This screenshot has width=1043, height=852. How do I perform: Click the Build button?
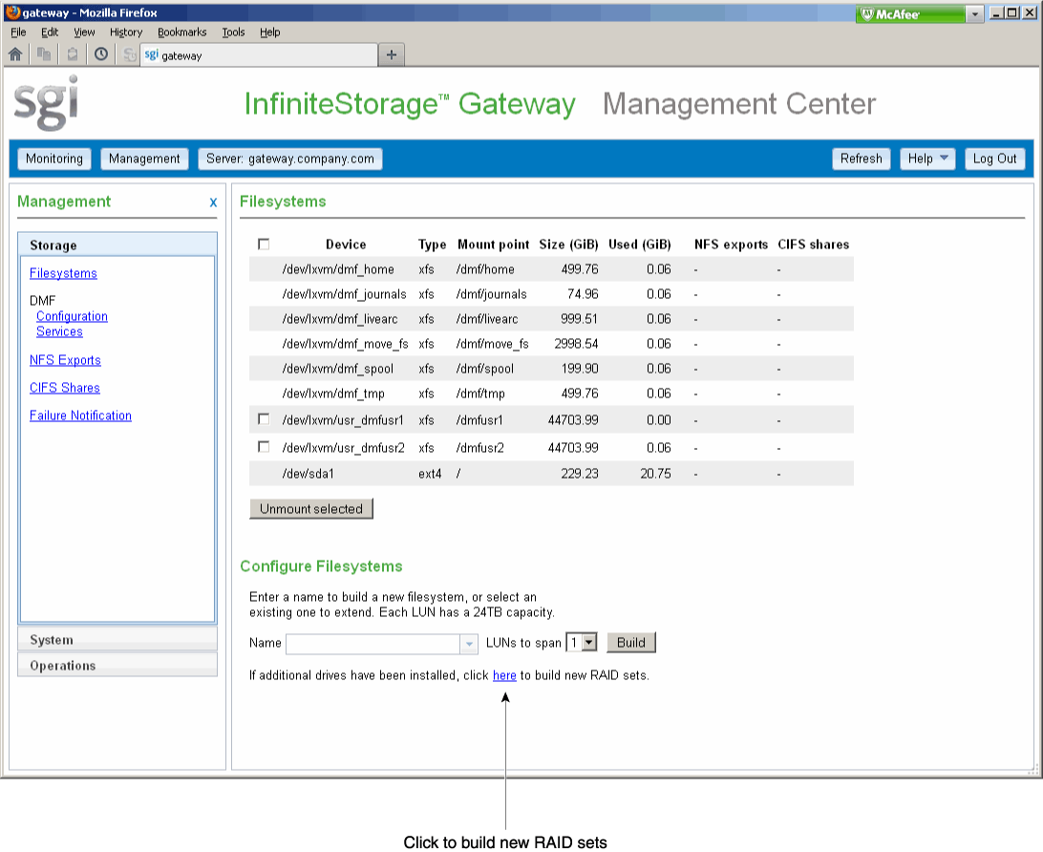click(630, 643)
